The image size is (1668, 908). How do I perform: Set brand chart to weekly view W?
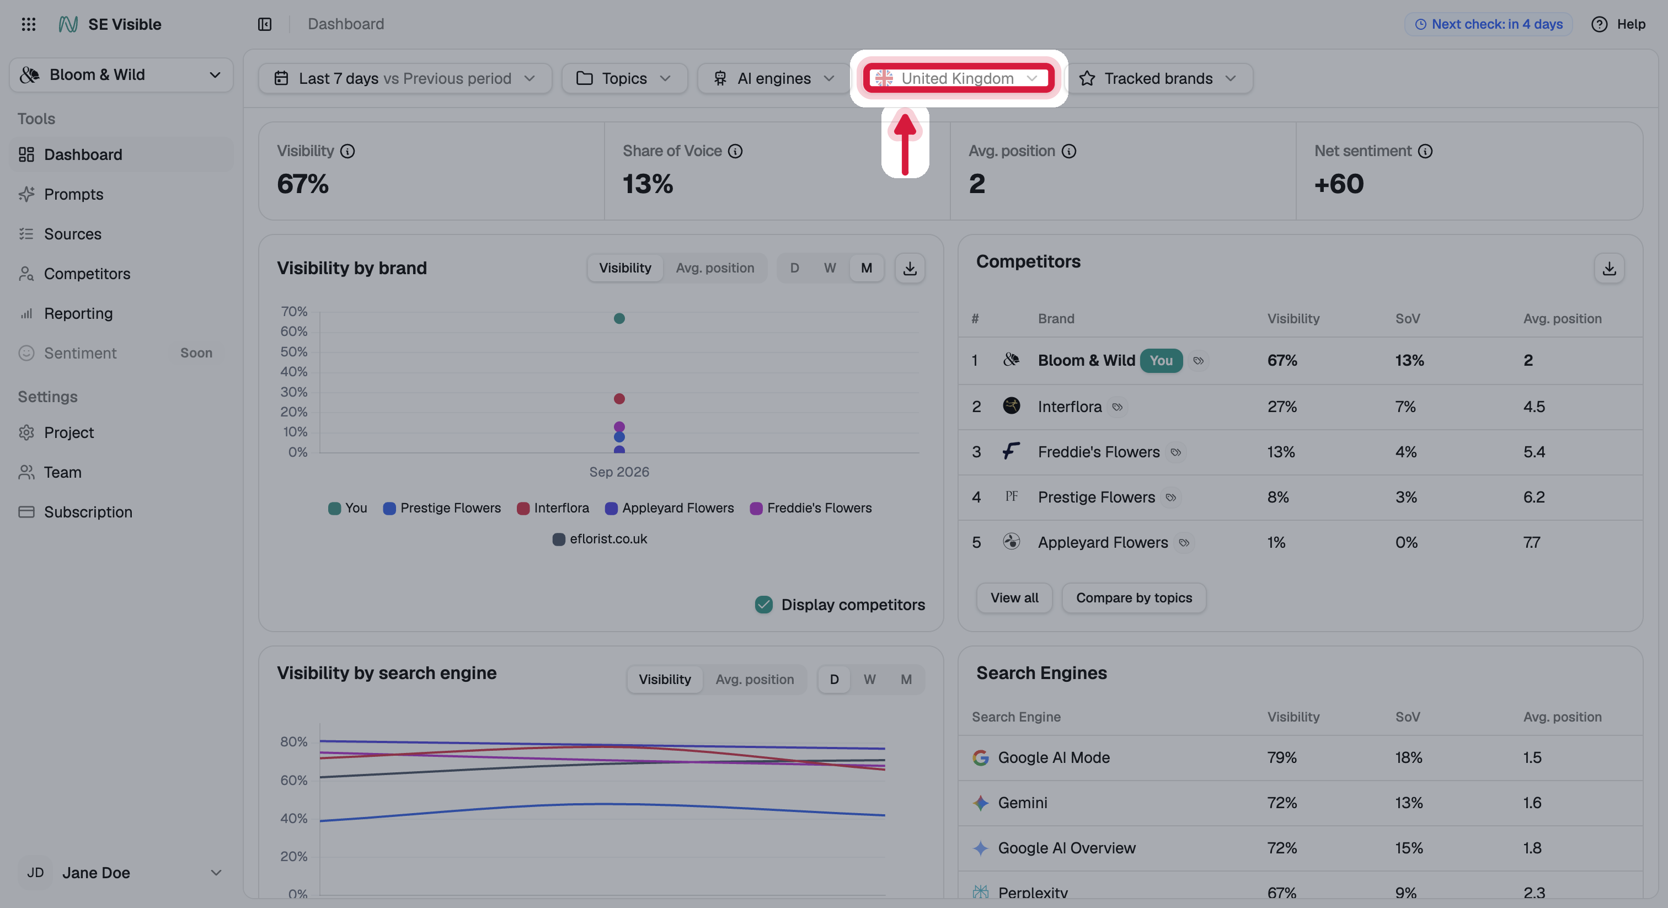click(830, 268)
